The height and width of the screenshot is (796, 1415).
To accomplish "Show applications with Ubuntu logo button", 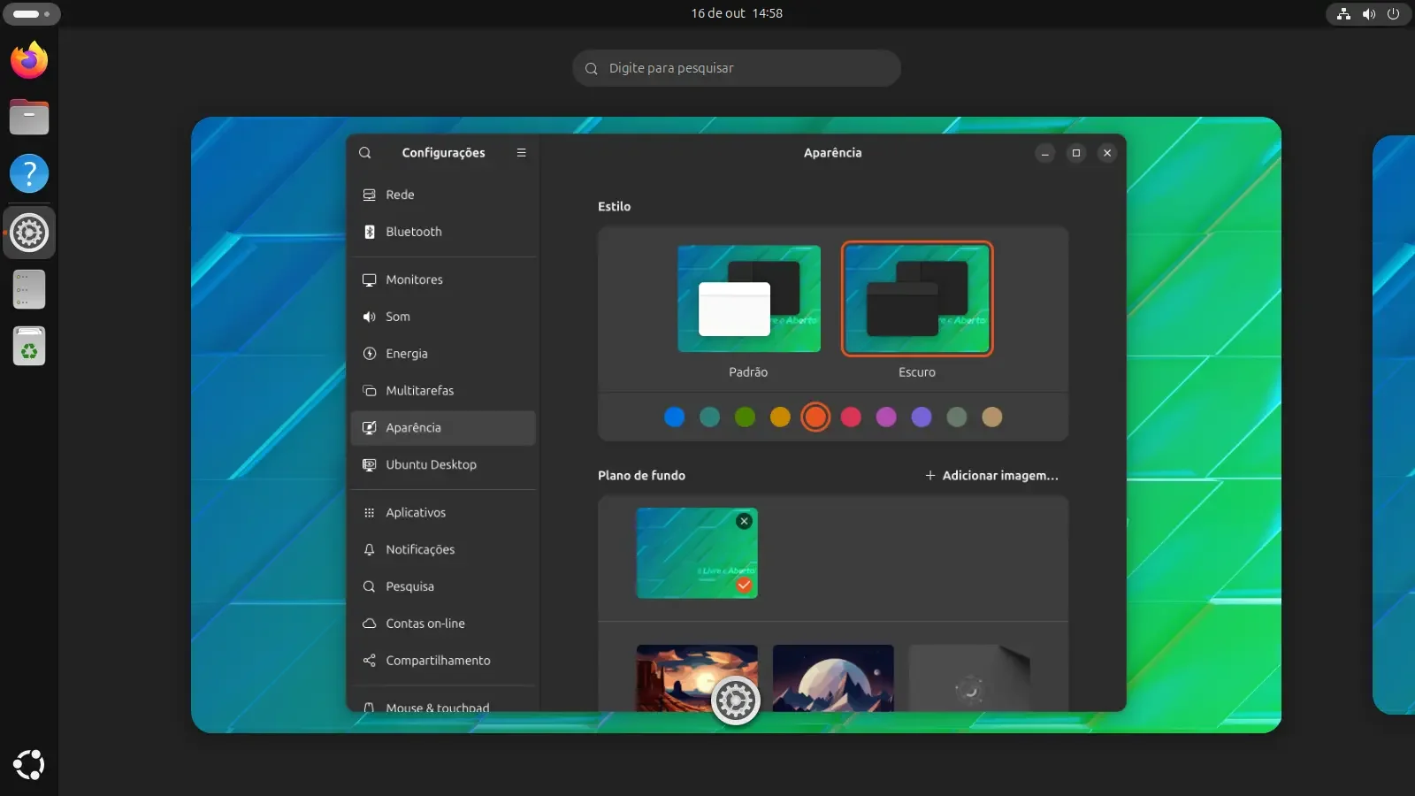I will 29,765.
